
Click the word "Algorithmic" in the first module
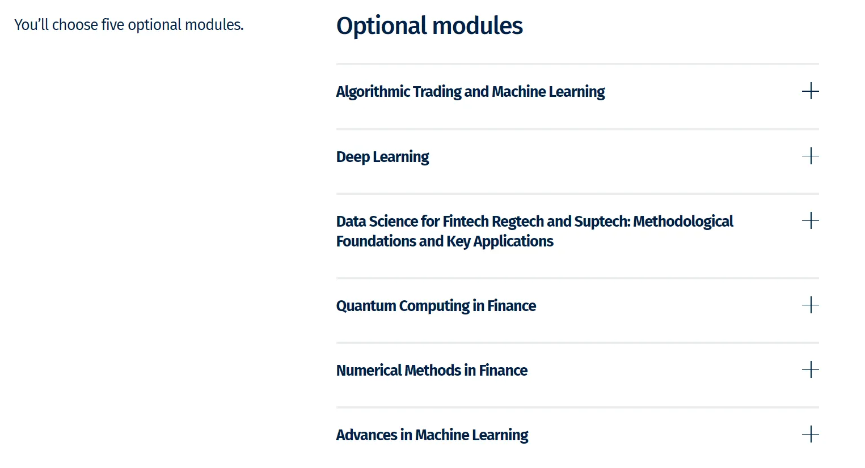click(x=373, y=92)
